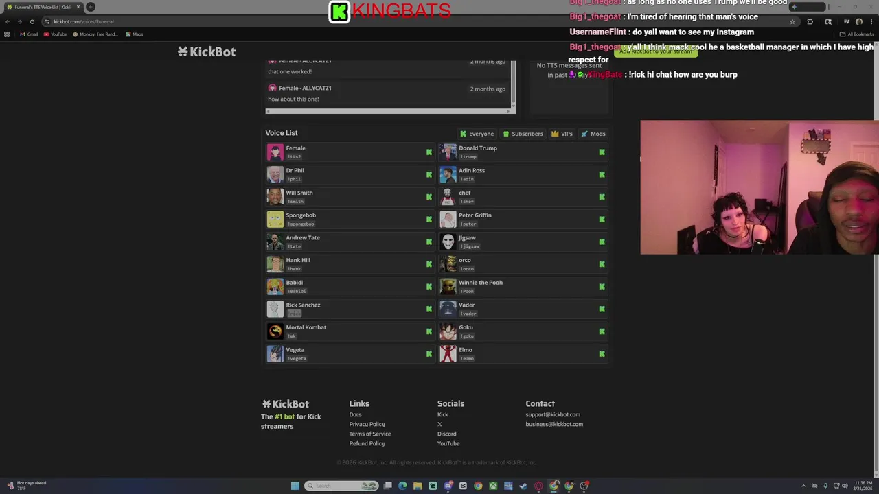The image size is (879, 494).
Task: Open the Maps bookmark
Action: pos(134,34)
